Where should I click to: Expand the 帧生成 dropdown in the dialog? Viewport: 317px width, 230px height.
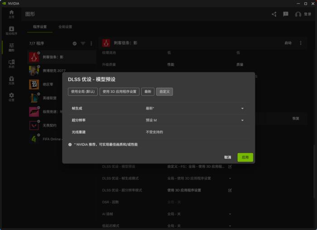[x=242, y=109]
